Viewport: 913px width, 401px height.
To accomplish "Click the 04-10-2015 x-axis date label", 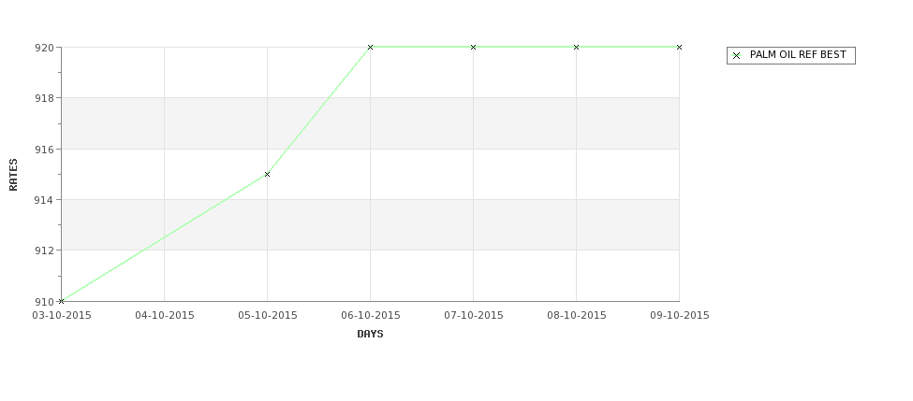I will (x=165, y=316).
